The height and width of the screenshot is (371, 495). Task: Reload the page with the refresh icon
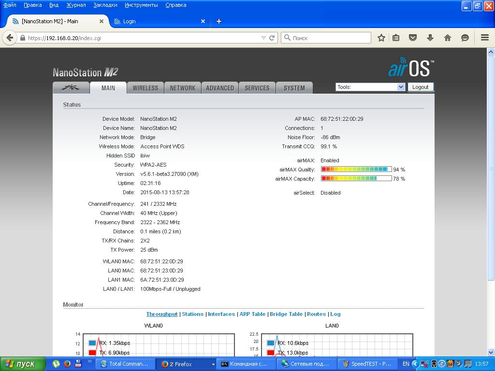[272, 38]
